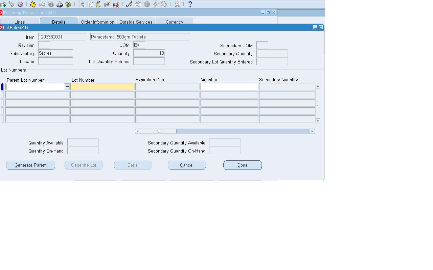Click vertical scrollbar down arrow in lot grid
Viewport: 433px width, 270px height.
(318, 120)
